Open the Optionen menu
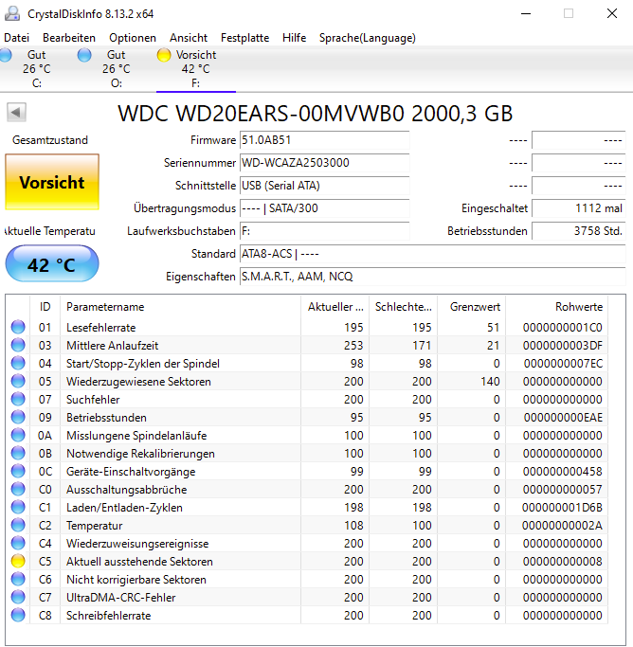Screen dimensions: 633x647 [x=133, y=38]
